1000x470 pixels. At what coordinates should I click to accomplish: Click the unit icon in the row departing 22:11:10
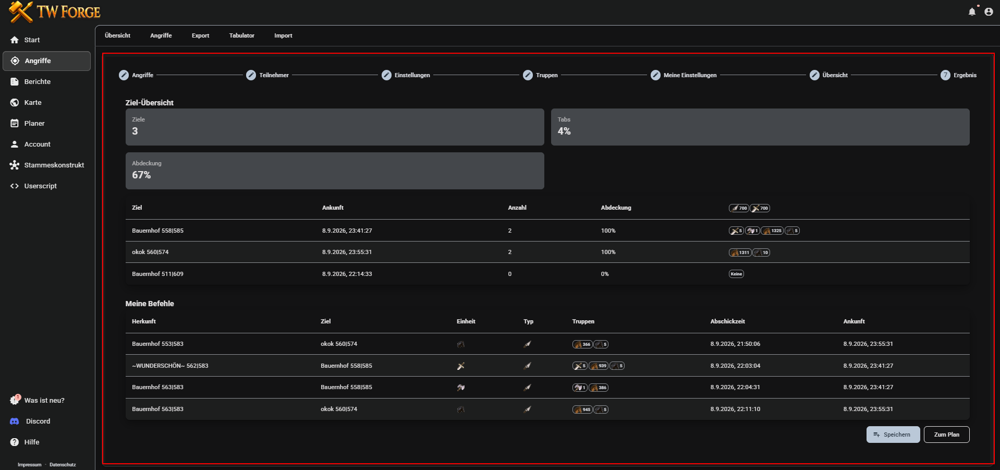[461, 409]
